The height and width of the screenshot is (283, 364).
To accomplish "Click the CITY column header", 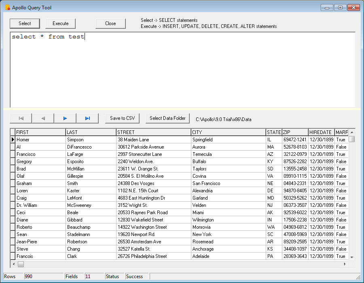I will click(228, 132).
